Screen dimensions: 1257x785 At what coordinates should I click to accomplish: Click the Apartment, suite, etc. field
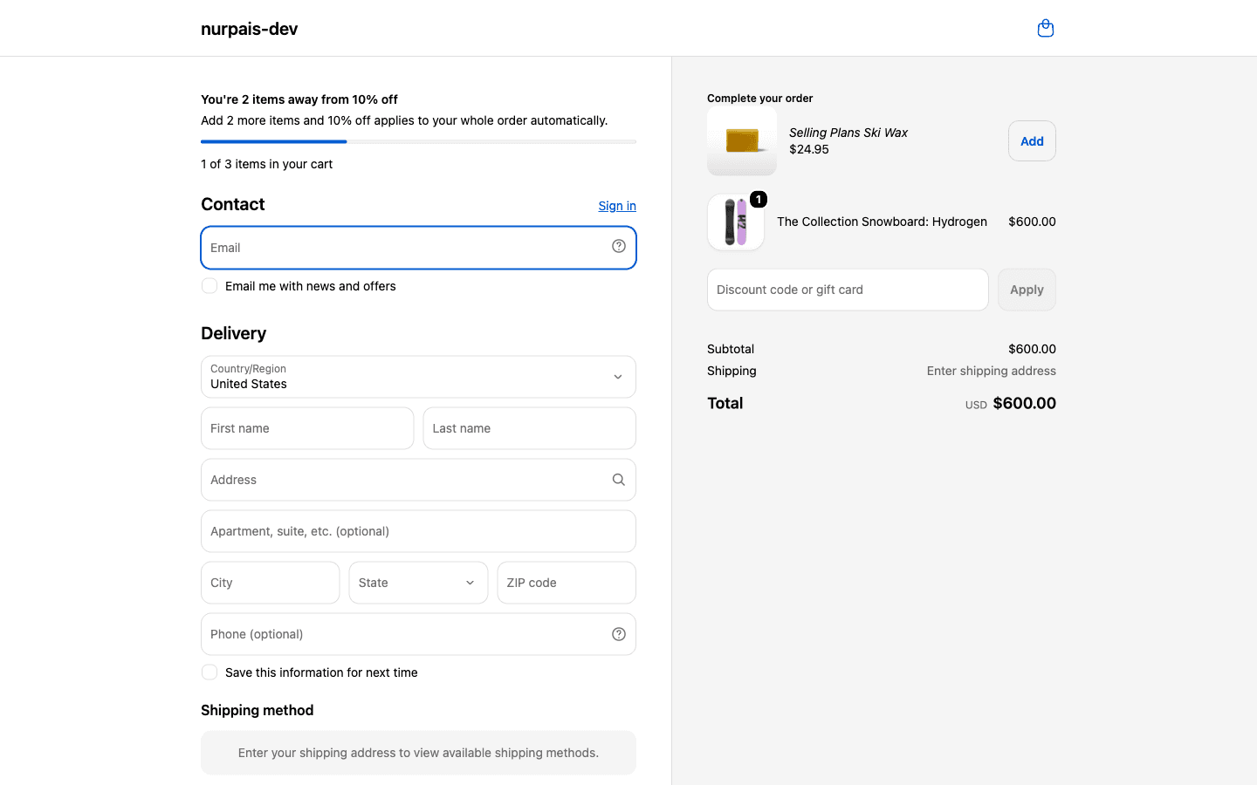pyautogui.click(x=418, y=531)
